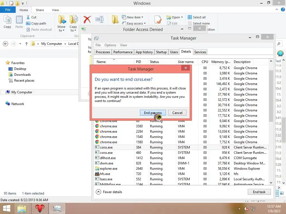Switch to the Services tab
Screen dimensions: 286x214
200,52
